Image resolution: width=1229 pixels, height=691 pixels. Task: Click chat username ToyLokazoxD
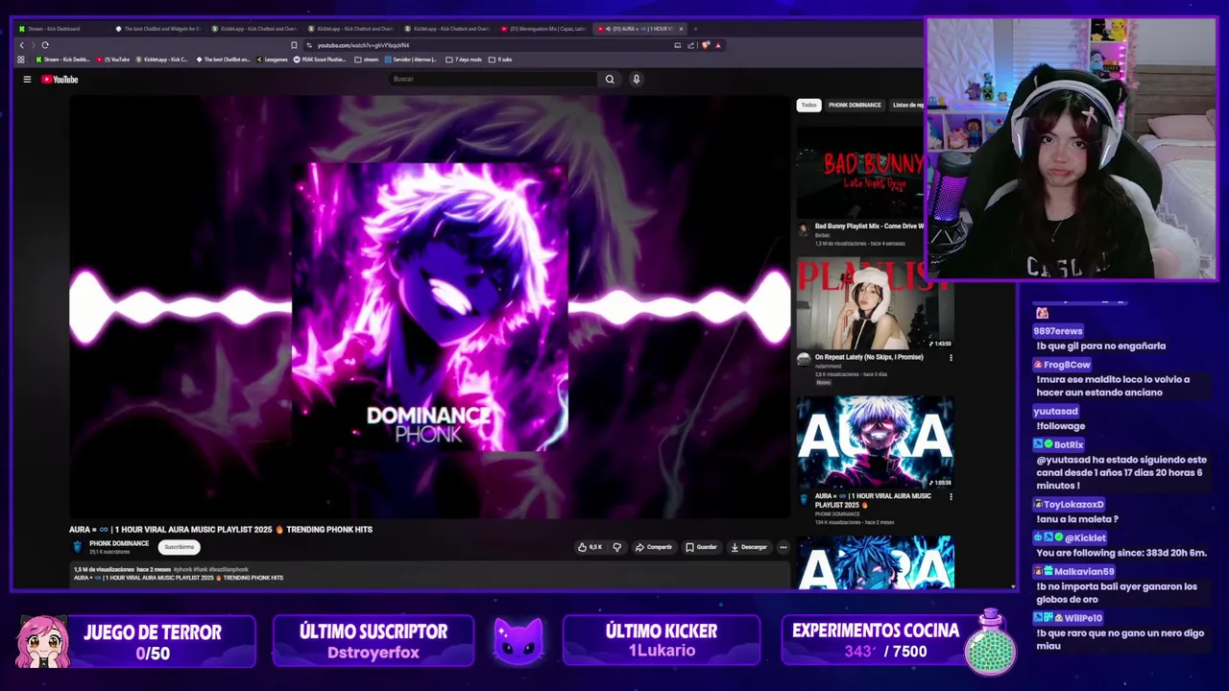click(x=1073, y=504)
